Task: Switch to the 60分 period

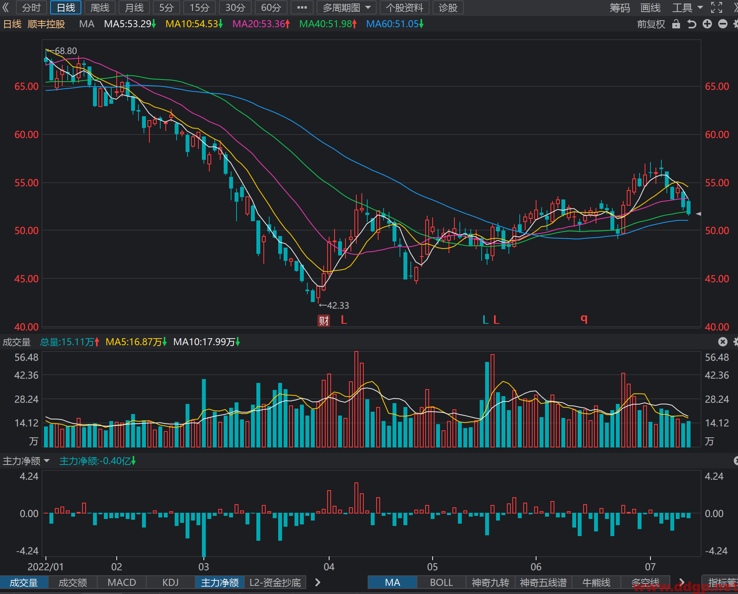Action: (271, 7)
